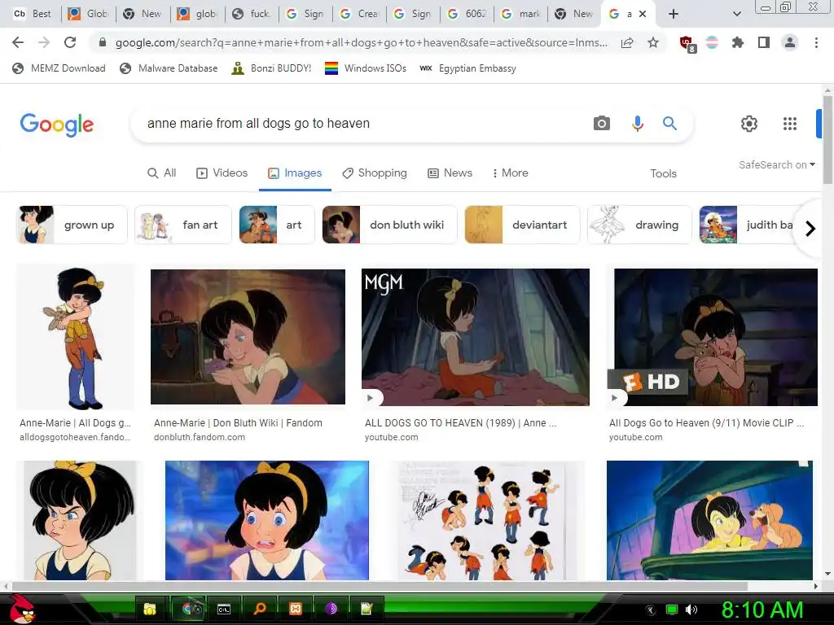Open the Windows ISOs bookmark

point(366,68)
